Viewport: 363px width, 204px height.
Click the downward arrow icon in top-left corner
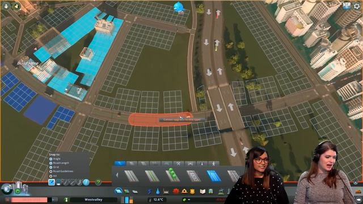[6, 6]
